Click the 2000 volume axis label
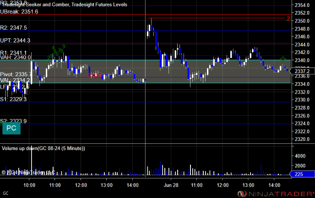Viewport: 315px width, 198px height. coord(300,166)
